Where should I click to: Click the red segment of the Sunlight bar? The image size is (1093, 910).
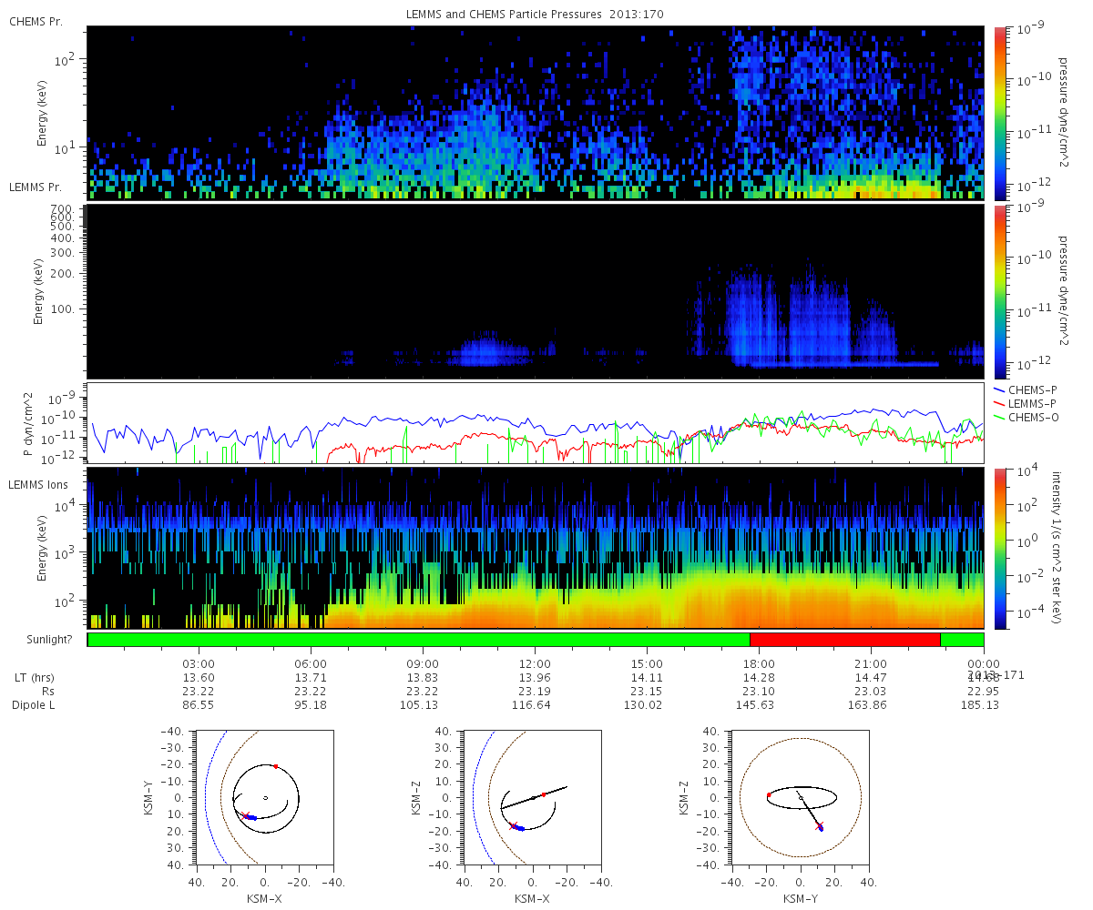[844, 640]
